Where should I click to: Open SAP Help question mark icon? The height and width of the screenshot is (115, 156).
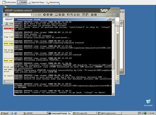coord(92,15)
